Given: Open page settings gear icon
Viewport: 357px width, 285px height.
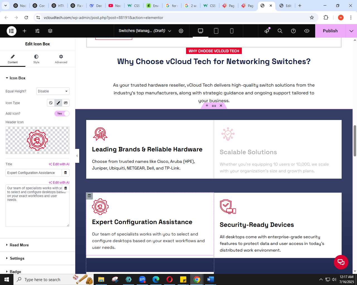Looking at the screenshot, I should coord(181,31).
